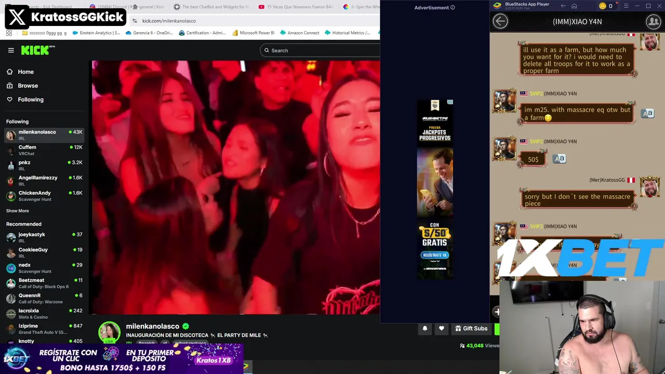
Task: Click KratossGG's avatar beside the 'sorry but' message
Action: pos(650,188)
